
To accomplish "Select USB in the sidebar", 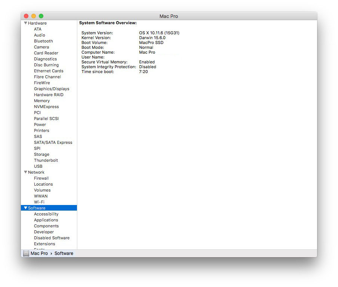I will [x=38, y=166].
